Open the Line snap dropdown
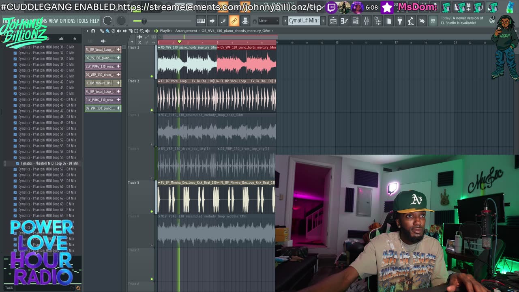The image size is (519, 292). click(x=269, y=21)
